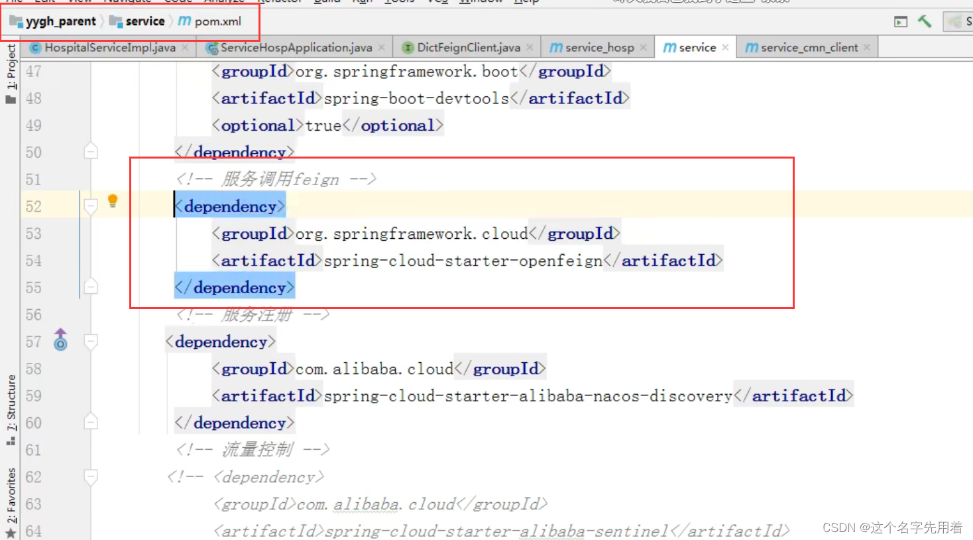The height and width of the screenshot is (540, 973).
Task: Collapse fold marker at line 60
Action: click(x=91, y=422)
